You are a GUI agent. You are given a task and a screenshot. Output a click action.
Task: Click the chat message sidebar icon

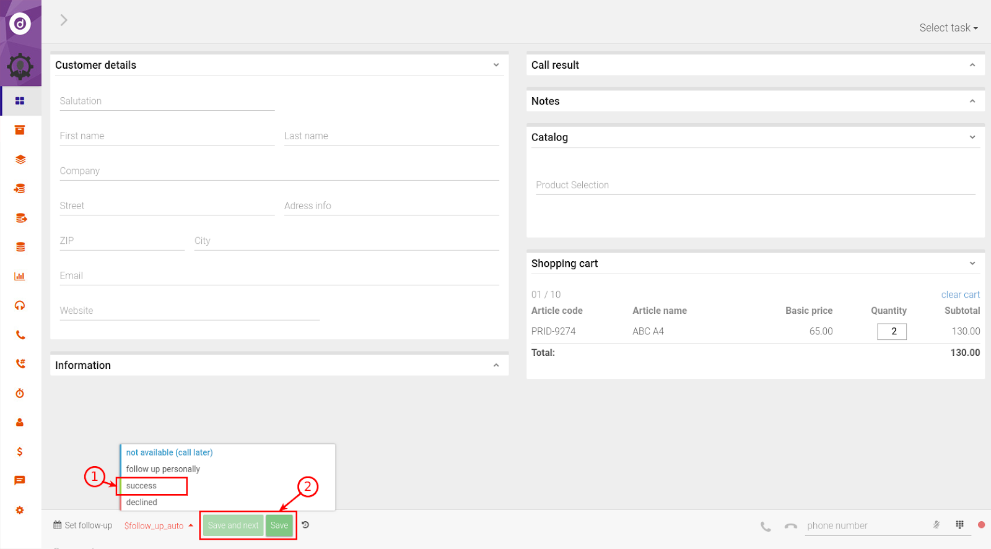20,481
